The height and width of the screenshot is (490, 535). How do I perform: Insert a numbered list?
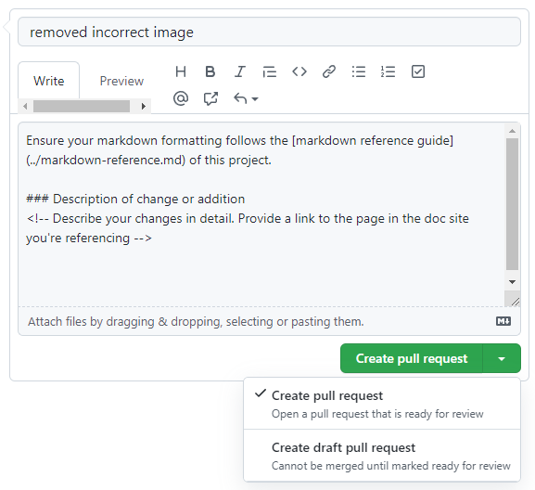[388, 71]
